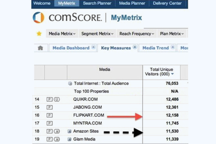216x144 pixels.
Task: Sort by Total Unique Visitors column arrow
Action: tap(172, 74)
